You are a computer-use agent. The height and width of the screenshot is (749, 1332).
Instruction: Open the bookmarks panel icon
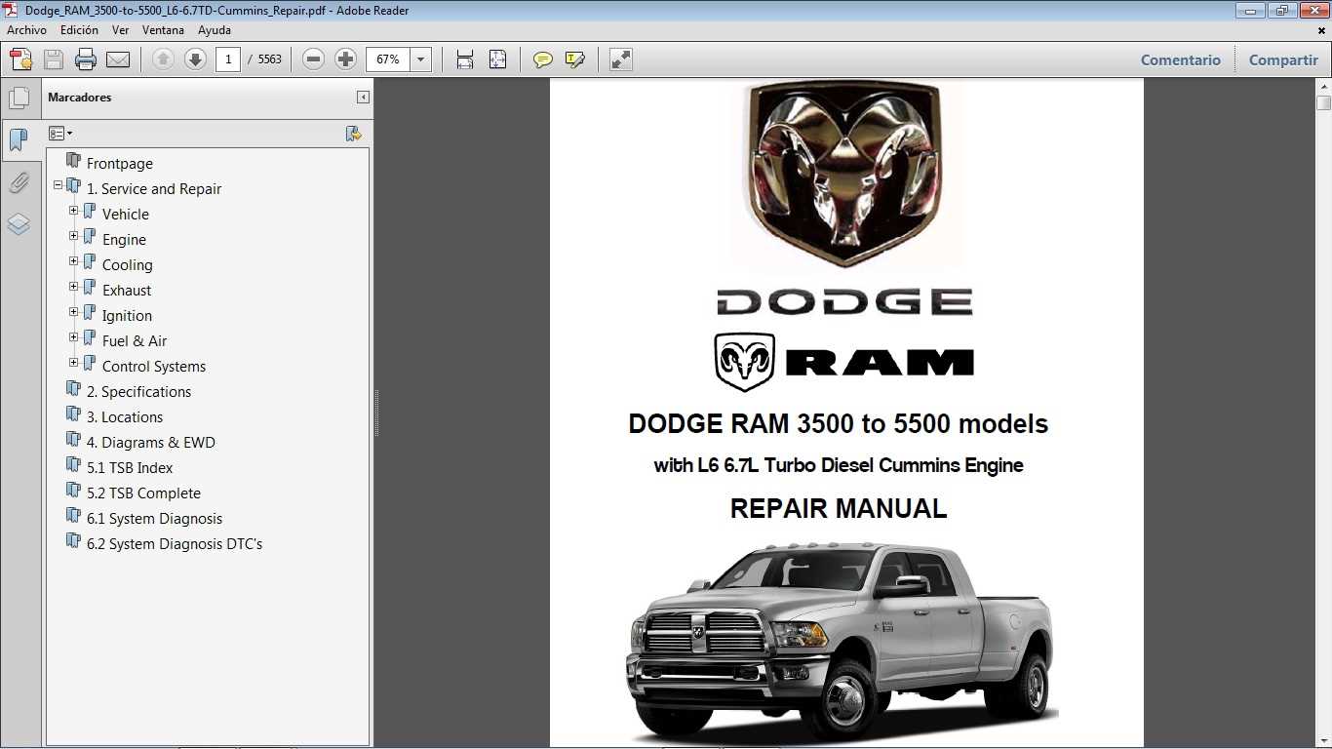[19, 140]
